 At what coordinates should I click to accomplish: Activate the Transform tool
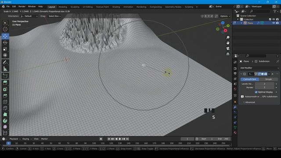(x=5, y=55)
